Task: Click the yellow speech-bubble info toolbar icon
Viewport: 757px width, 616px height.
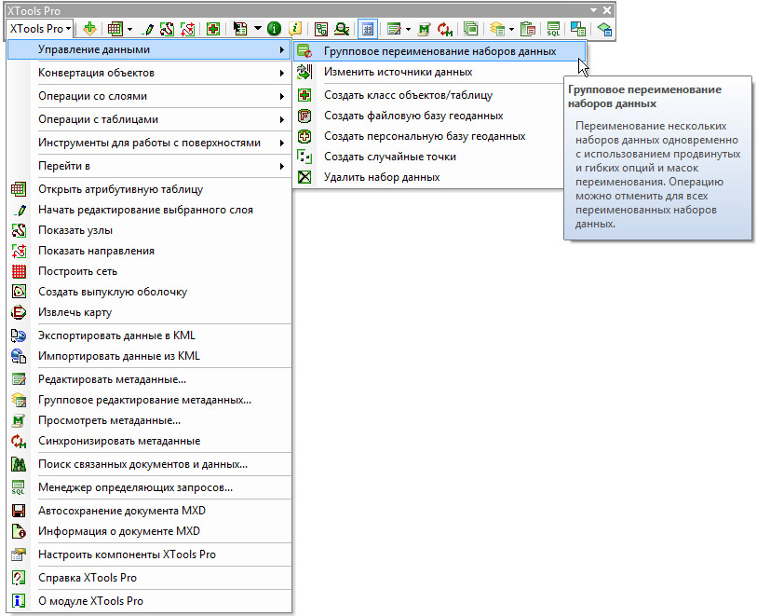Action: point(295,29)
